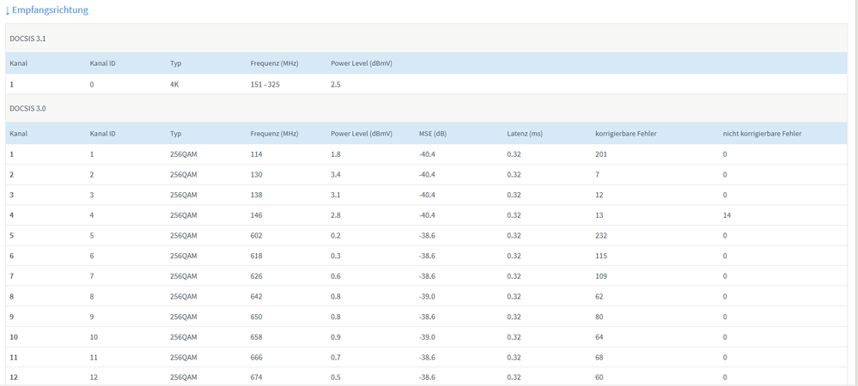Click power level 3.4 cell

(x=336, y=174)
